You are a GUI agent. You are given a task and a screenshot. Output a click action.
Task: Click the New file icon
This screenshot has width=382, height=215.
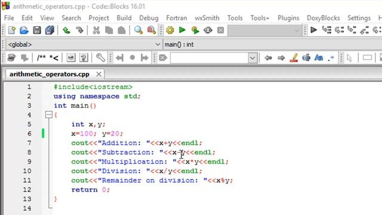(12, 30)
